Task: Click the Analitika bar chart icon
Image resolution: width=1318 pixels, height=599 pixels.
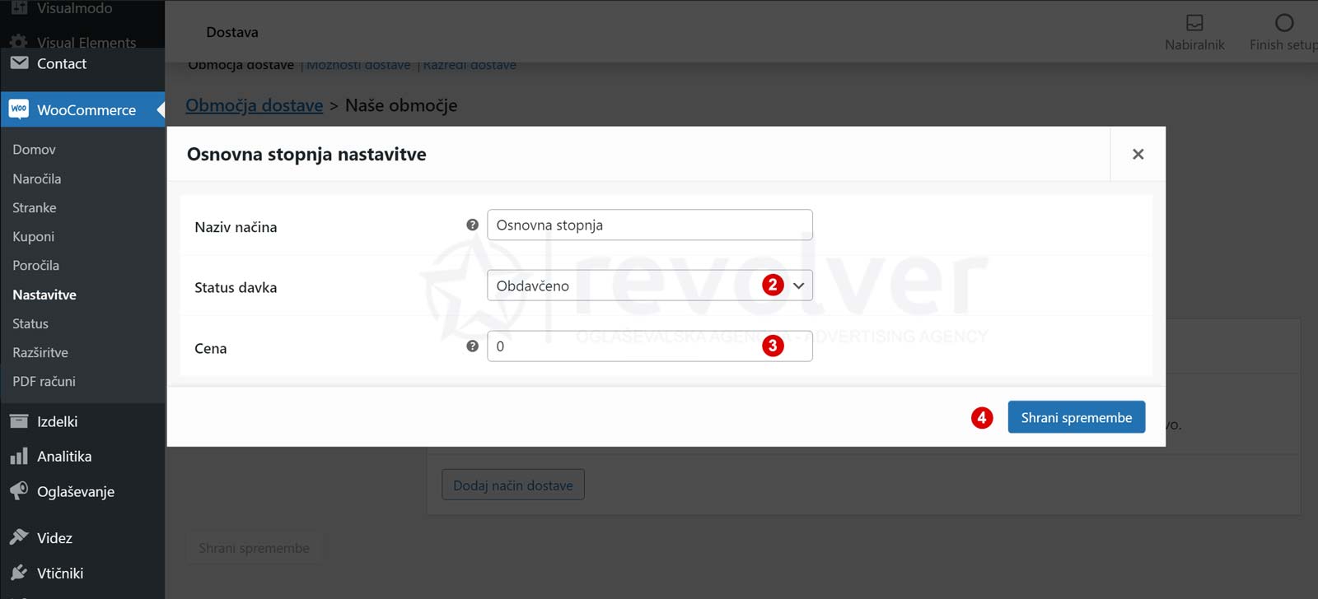Action: tap(19, 457)
